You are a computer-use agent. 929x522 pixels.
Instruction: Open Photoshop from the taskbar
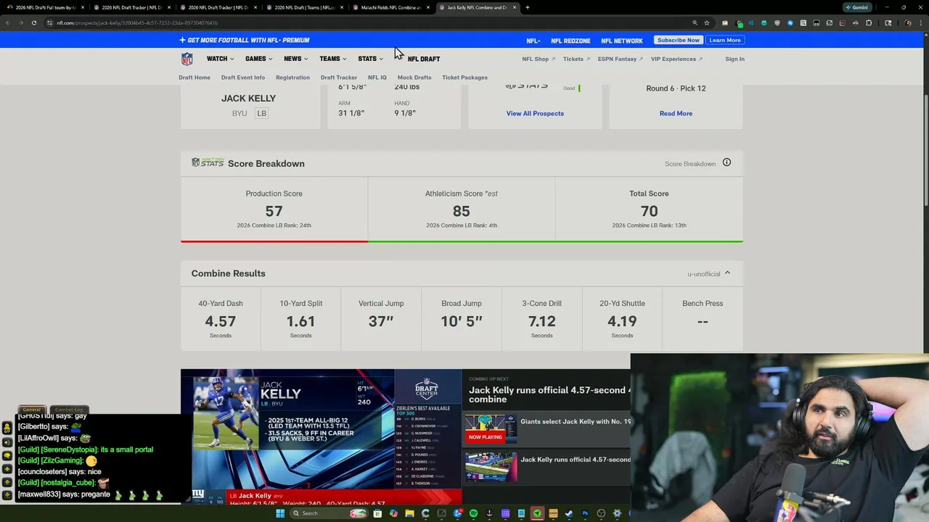coord(585,513)
